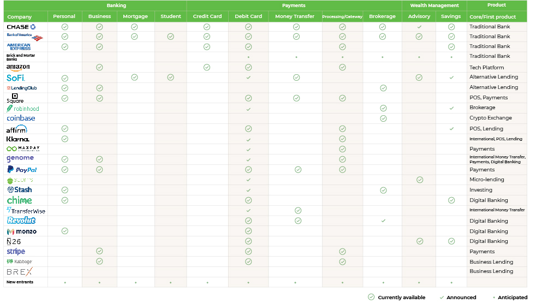The width and height of the screenshot is (554, 303).
Task: Select the 'Debit Card' column header
Action: [x=248, y=16]
